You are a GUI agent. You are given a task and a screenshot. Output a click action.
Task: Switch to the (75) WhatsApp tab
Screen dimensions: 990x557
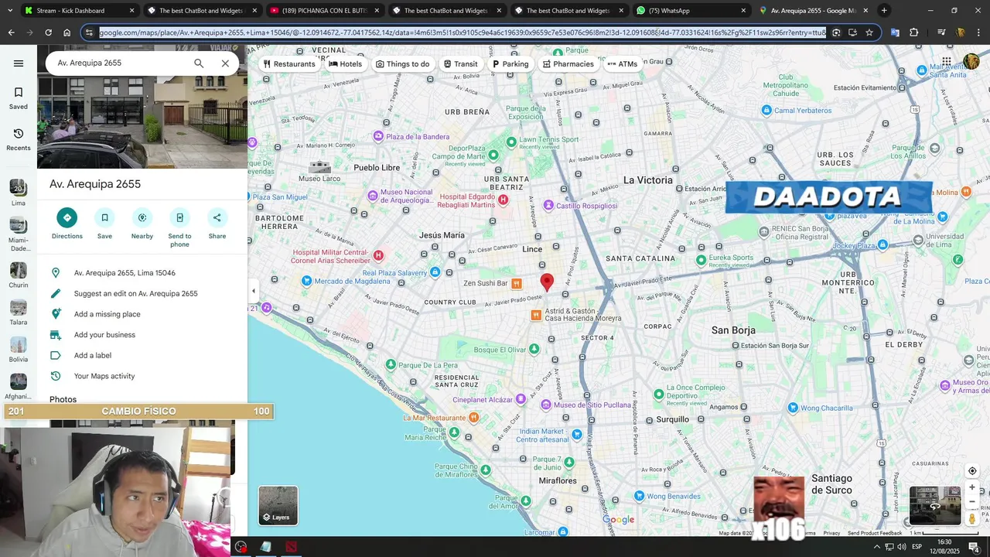coord(691,11)
